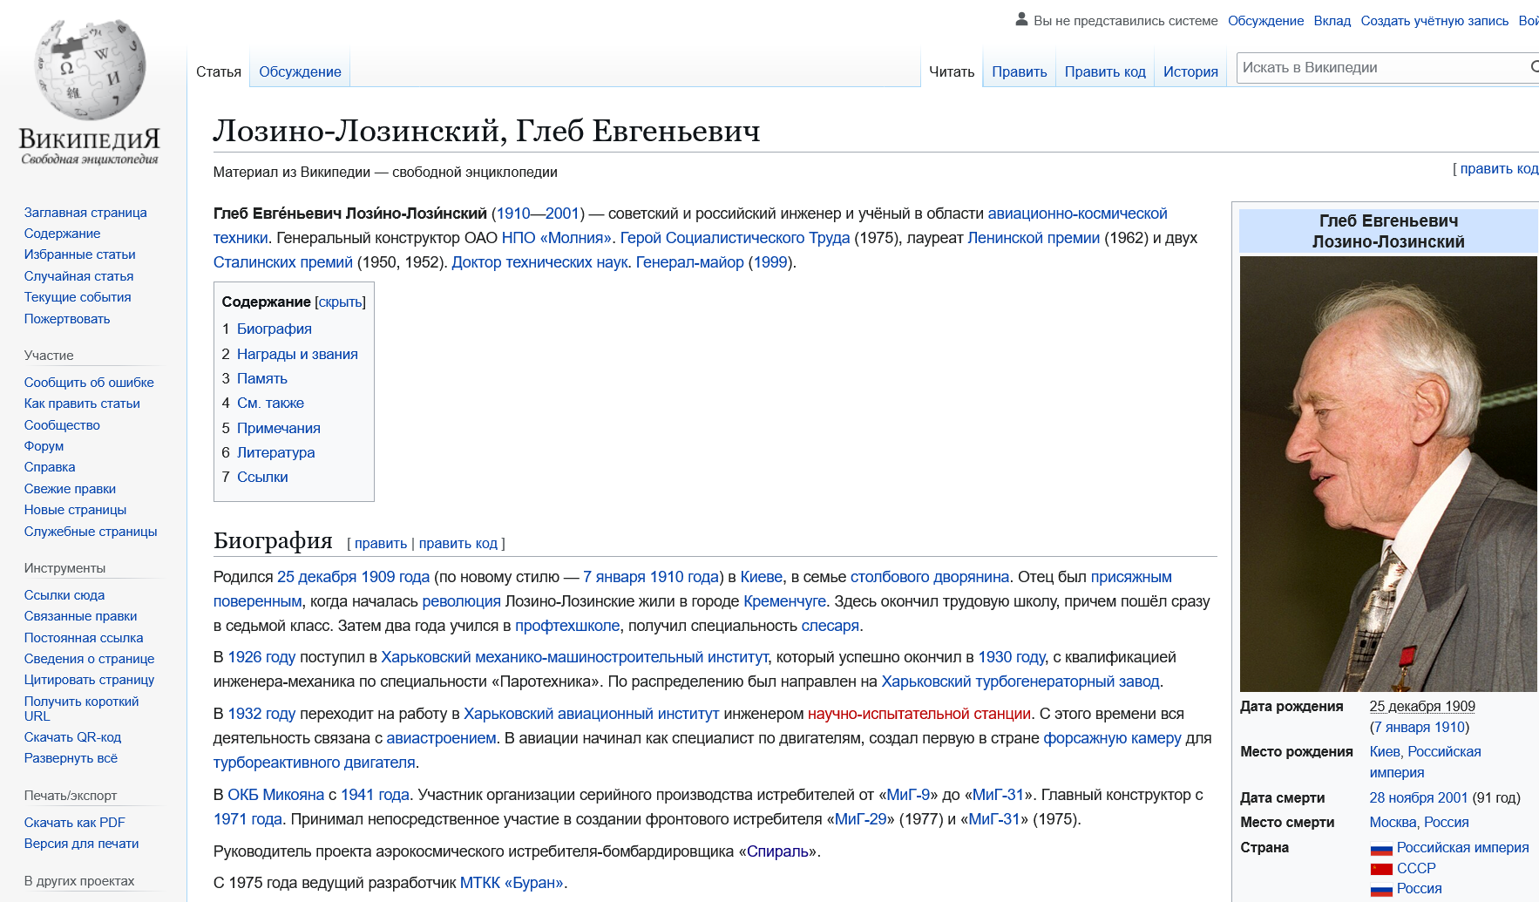Jump to 'Память' in contents

pos(261,378)
